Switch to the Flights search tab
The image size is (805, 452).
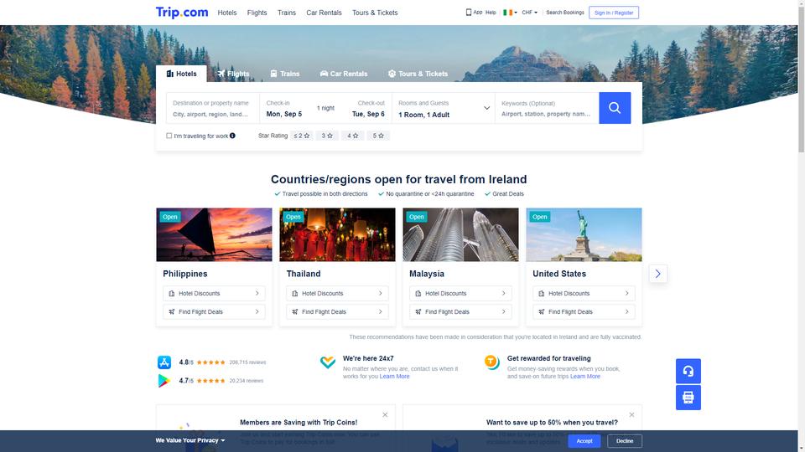point(233,74)
